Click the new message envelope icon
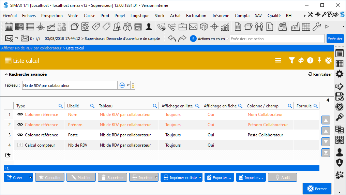The width and height of the screenshot is (346, 195). tap(9, 39)
